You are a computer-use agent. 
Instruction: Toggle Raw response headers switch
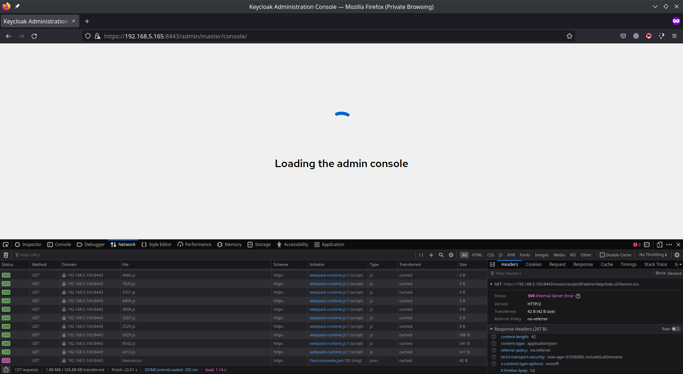click(x=676, y=329)
